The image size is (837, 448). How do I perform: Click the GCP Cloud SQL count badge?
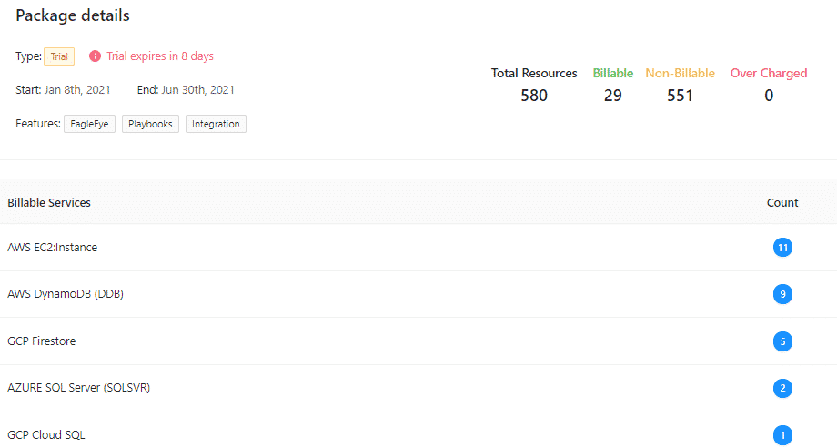point(782,435)
